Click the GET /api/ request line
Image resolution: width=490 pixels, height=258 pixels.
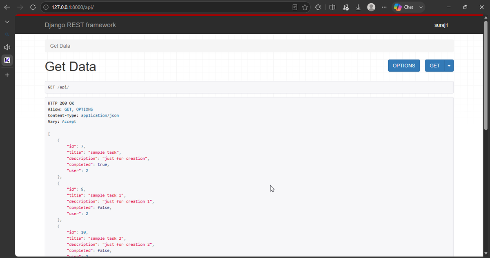tap(249, 87)
